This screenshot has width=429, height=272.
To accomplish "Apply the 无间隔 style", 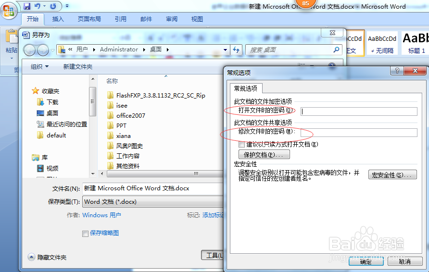I will (382, 43).
